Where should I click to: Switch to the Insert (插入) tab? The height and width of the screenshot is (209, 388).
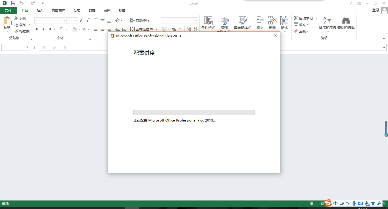pyautogui.click(x=40, y=11)
